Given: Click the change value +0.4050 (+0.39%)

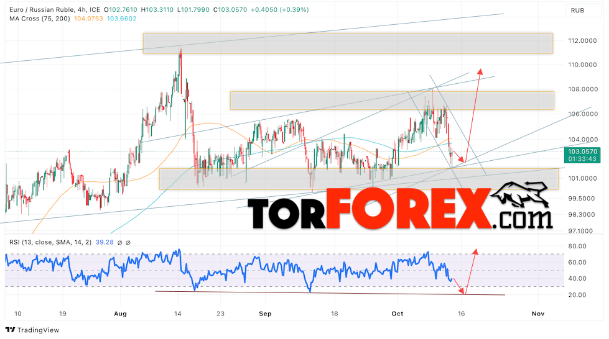Looking at the screenshot, I should click(280, 10).
